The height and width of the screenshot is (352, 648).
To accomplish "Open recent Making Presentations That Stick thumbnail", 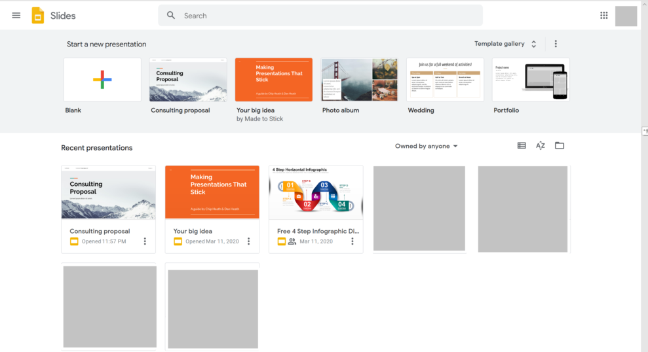I will pos(212,192).
